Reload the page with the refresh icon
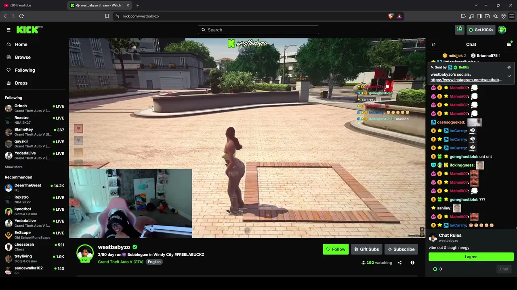The width and height of the screenshot is (517, 290). pos(21,16)
